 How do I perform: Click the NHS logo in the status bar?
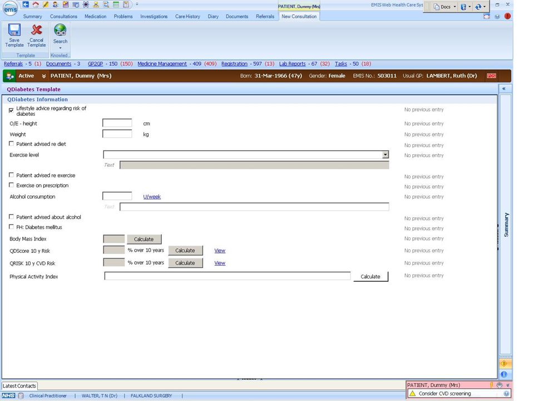point(9,395)
